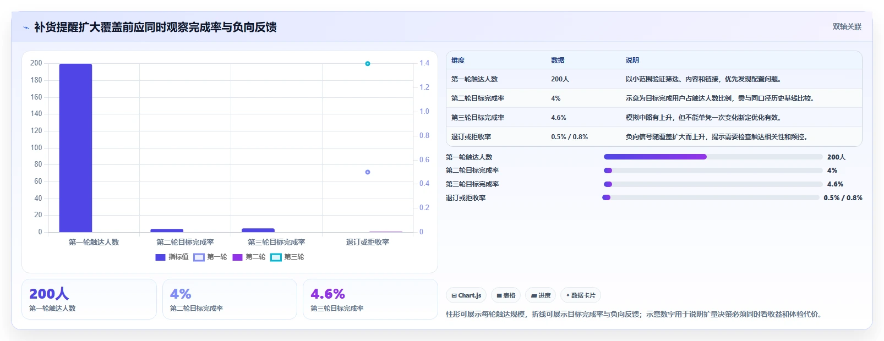
Task: Click the 200人 cell in the table
Action: (x=560, y=79)
